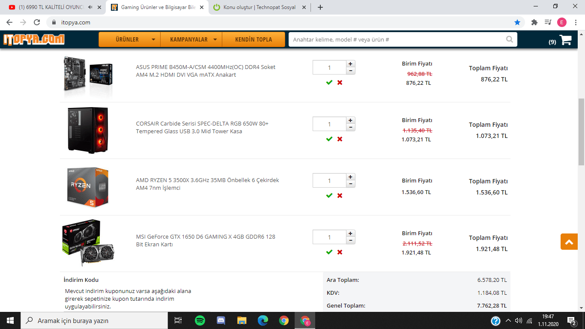Image resolution: width=585 pixels, height=329 pixels.
Task: Remove ASUS PRIME B450M-A from cart
Action: tap(340, 82)
